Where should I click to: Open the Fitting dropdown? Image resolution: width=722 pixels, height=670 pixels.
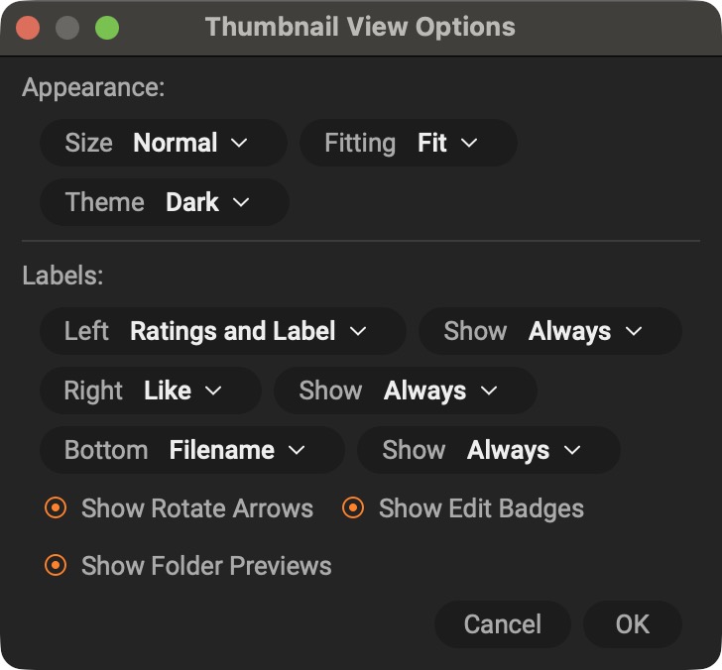point(408,143)
